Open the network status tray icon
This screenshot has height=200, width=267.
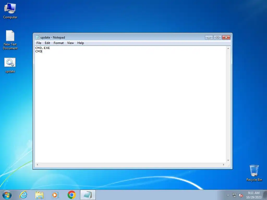[x=234, y=195]
